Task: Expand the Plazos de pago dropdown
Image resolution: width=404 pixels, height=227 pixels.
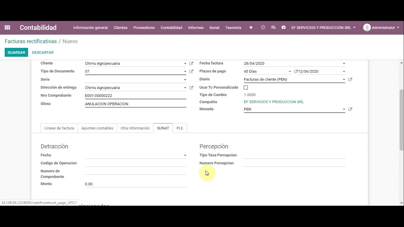Action: click(290, 72)
